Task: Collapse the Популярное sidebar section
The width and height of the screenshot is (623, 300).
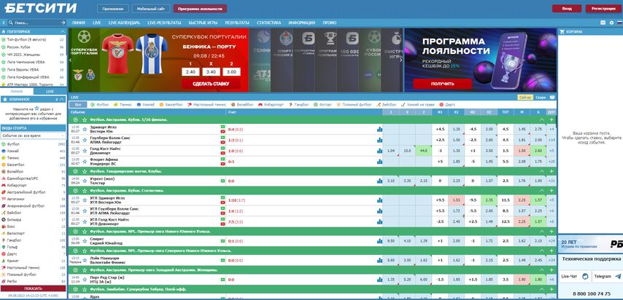Action: (63, 31)
